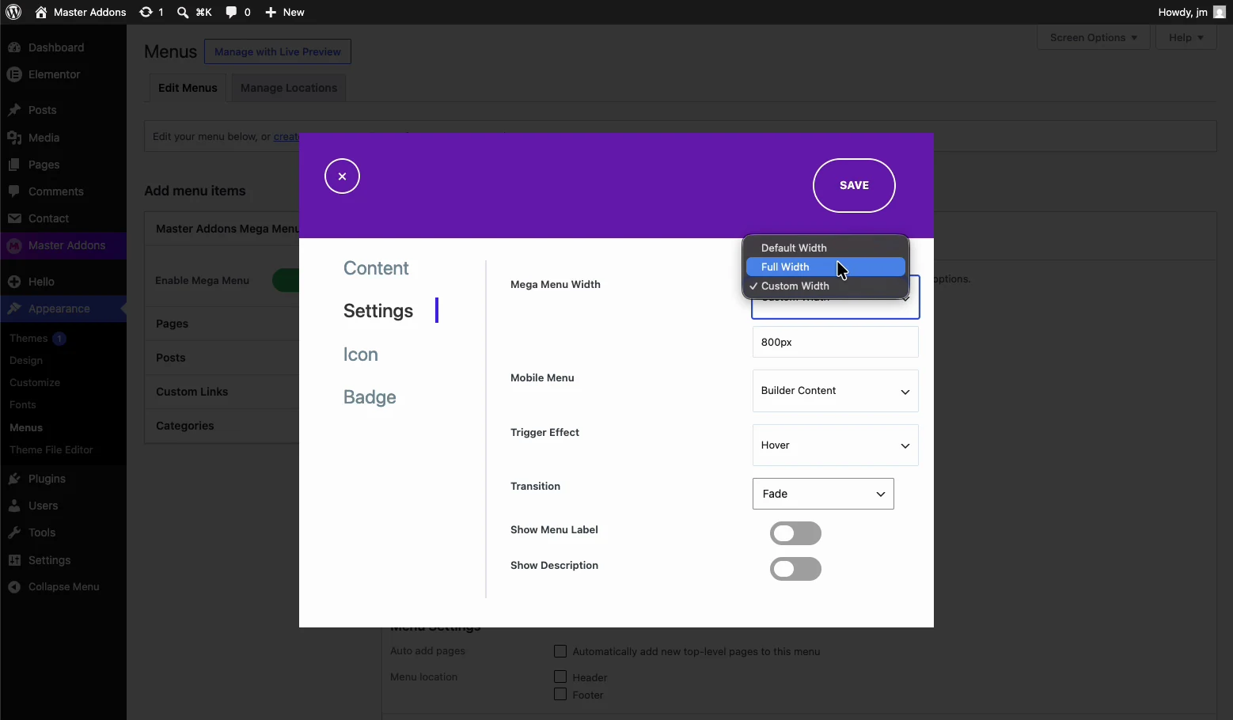Open Themes submenu link
The height and width of the screenshot is (720, 1233).
[x=28, y=338]
